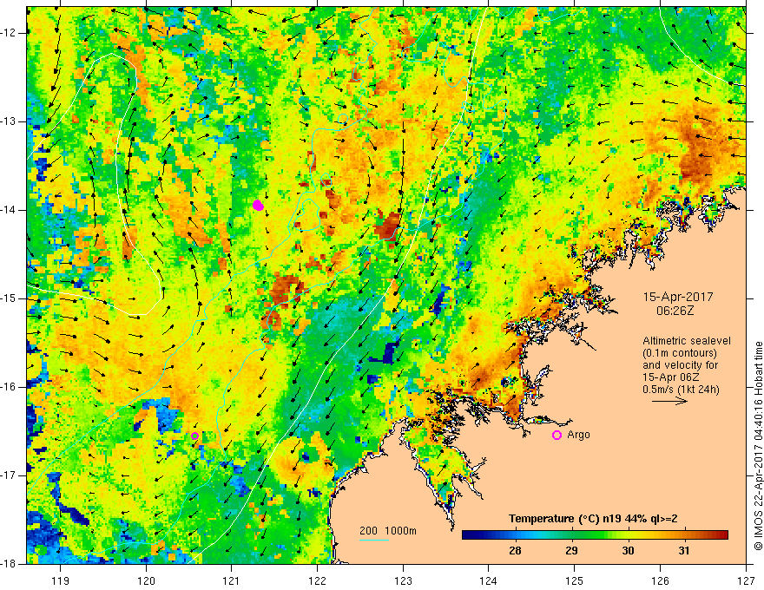Click the '29' colorbar tick label
The image size is (764, 590).
[x=571, y=551]
